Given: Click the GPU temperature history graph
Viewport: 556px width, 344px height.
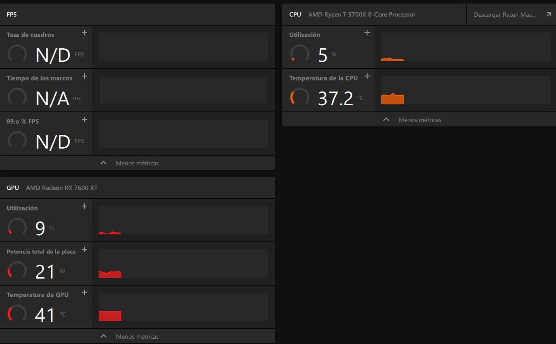Looking at the screenshot, I should (x=183, y=307).
